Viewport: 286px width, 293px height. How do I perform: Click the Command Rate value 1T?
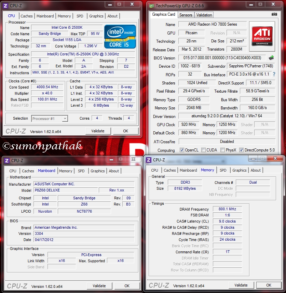tap(227, 252)
